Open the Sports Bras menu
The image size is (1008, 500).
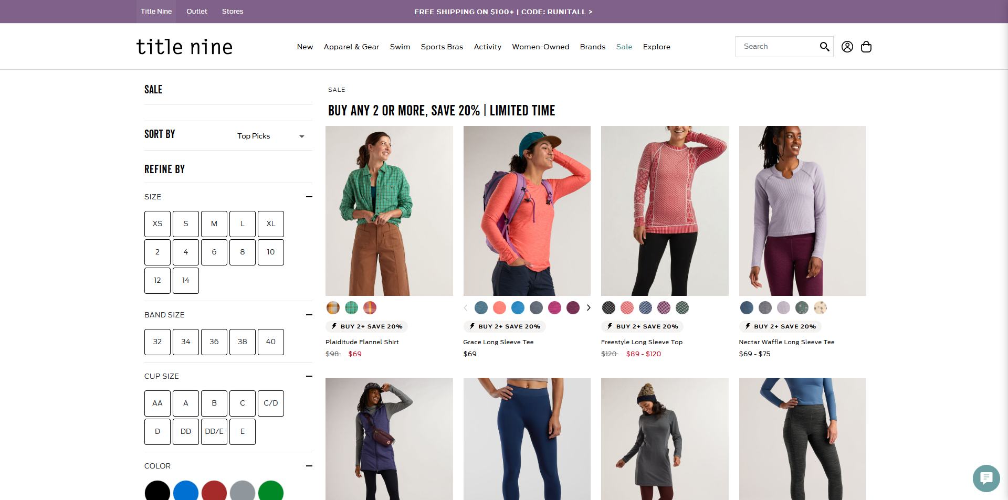click(x=442, y=47)
